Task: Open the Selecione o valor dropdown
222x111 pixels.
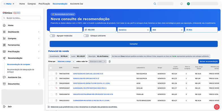Action: (x=98, y=62)
